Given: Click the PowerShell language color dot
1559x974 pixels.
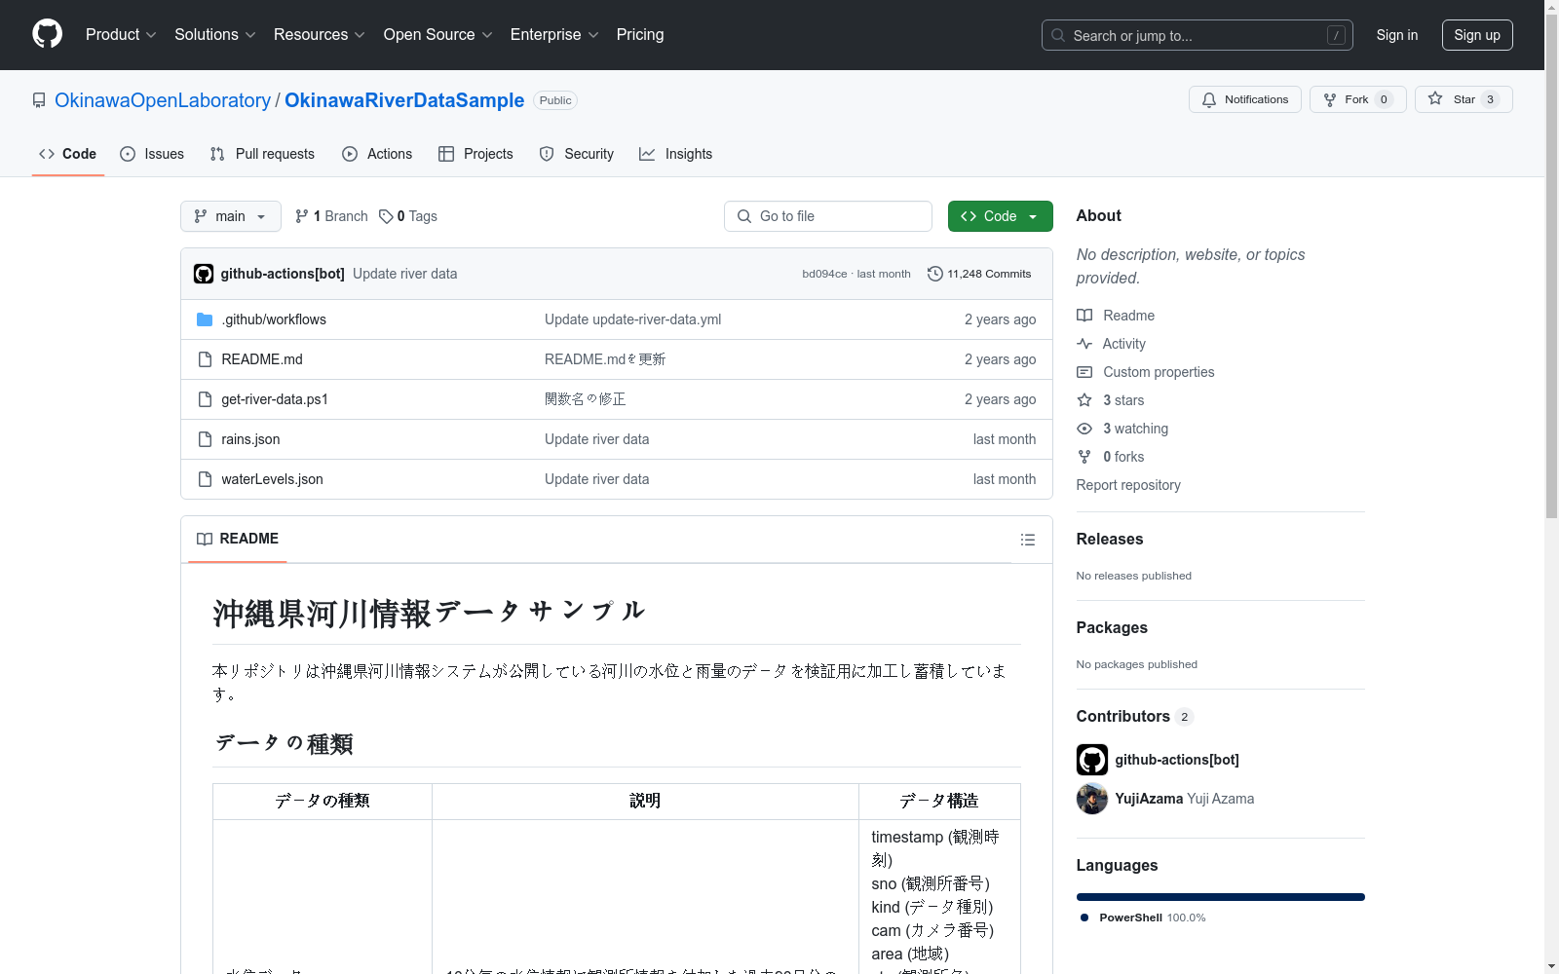Looking at the screenshot, I should [x=1084, y=918].
